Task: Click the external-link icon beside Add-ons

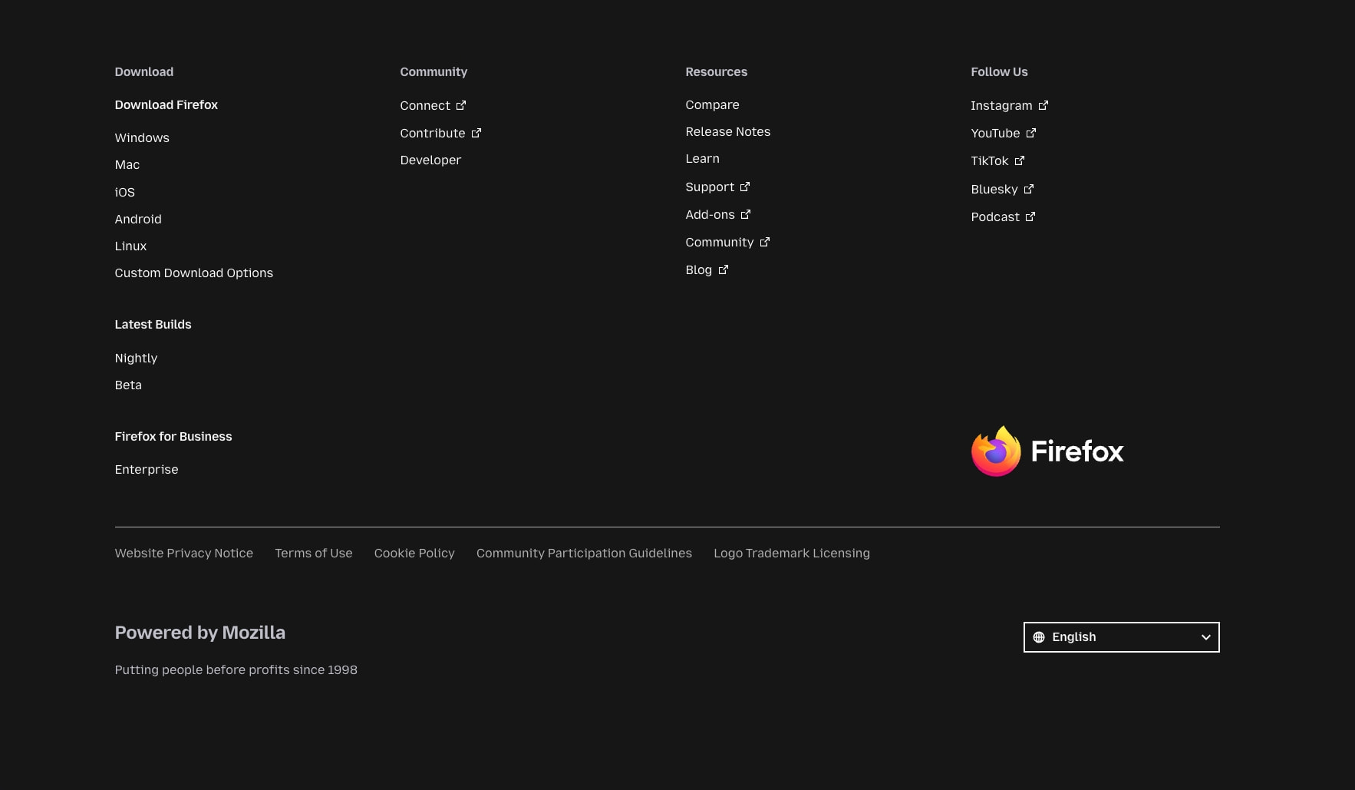Action: [746, 214]
